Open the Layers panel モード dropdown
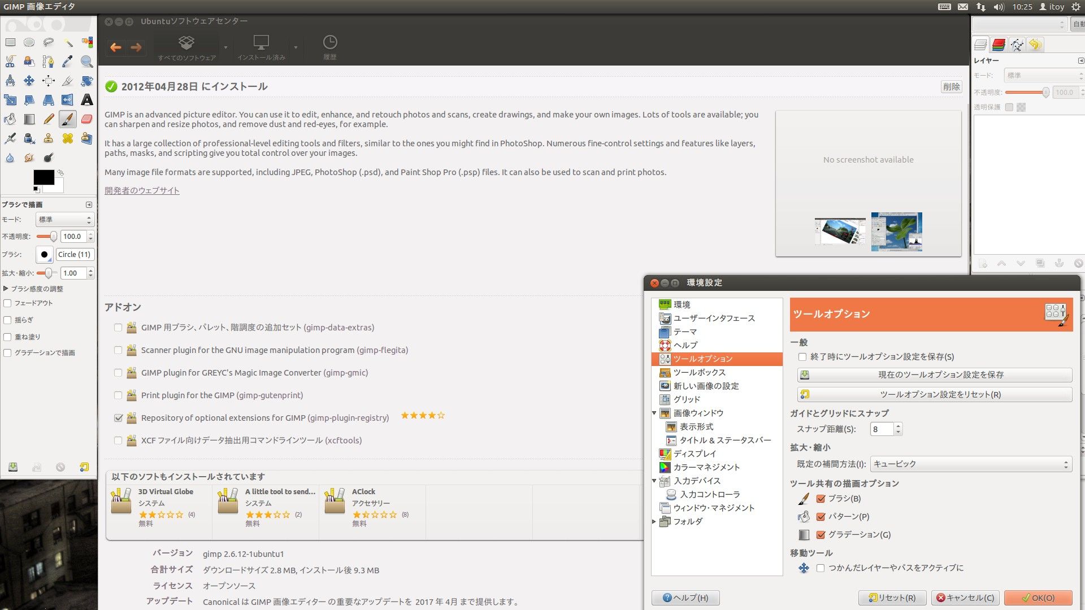The height and width of the screenshot is (610, 1085). pos(1044,76)
